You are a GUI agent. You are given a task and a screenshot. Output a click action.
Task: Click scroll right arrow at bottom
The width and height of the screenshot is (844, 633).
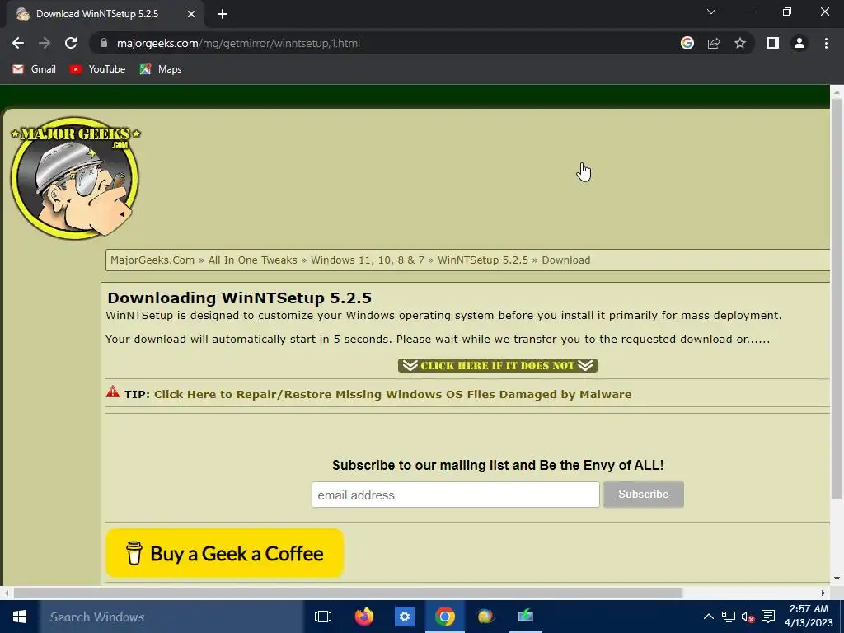823,593
